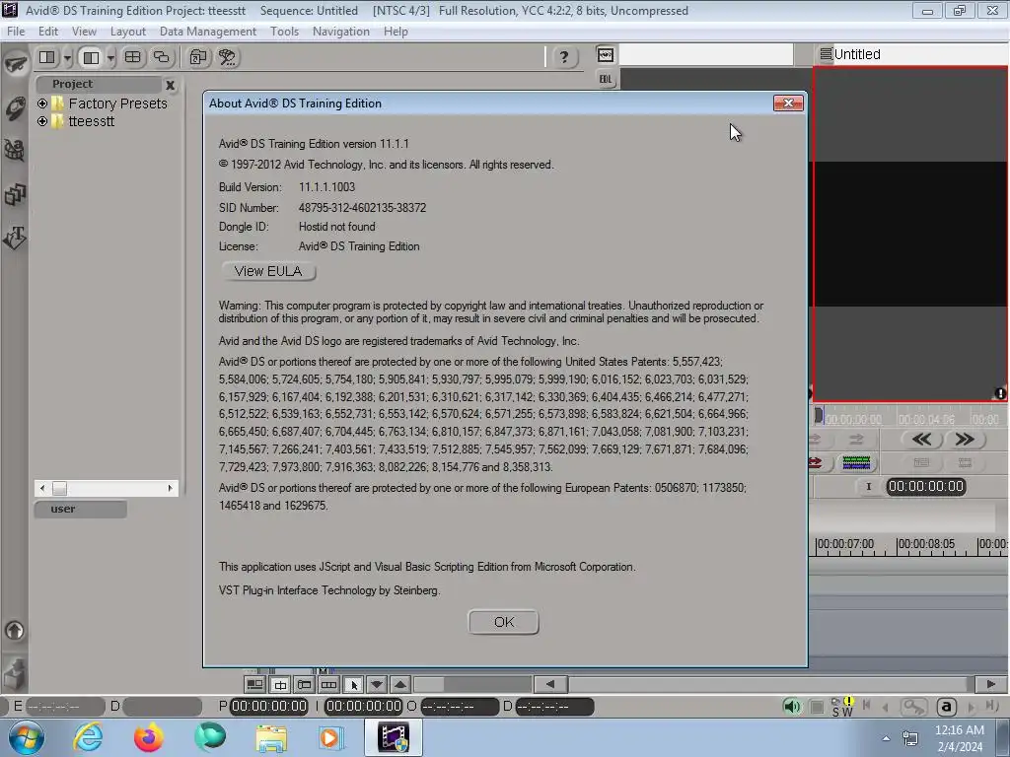1010x757 pixels.
Task: Click the timeline zoom slider bar
Action: pos(472,684)
